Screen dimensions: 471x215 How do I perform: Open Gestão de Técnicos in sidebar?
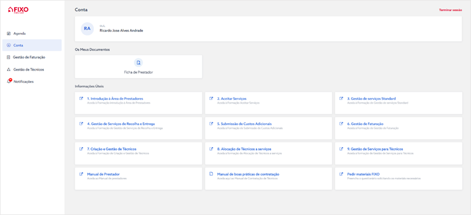(32, 70)
